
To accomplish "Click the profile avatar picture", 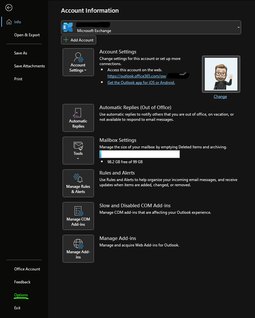I will [x=221, y=74].
